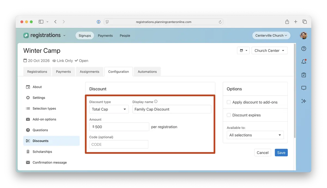Open Scholarships in the sidebar
This screenshot has height=188, width=327.
(x=51, y=152)
